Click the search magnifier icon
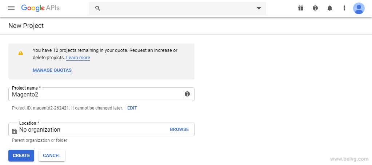Screen dimensions: 372x165 pos(98,8)
